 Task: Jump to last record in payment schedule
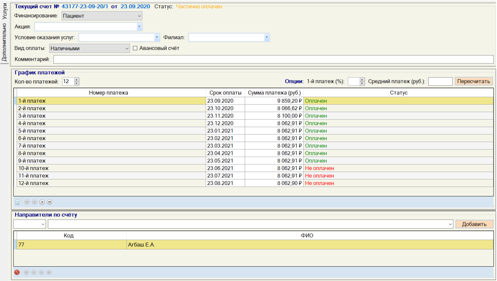(x=50, y=202)
